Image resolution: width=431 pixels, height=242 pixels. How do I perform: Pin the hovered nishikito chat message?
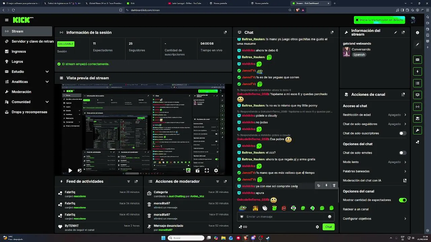pyautogui.click(x=326, y=186)
